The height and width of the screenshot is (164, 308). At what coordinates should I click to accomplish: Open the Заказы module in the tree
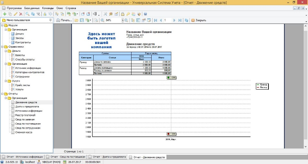(x=19, y=38)
